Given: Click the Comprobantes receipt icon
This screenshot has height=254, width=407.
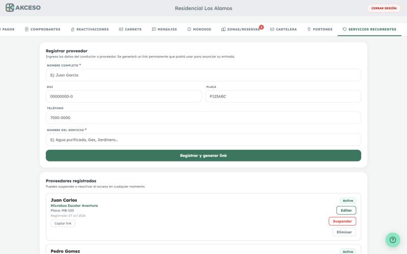Looking at the screenshot, I should tap(26, 29).
